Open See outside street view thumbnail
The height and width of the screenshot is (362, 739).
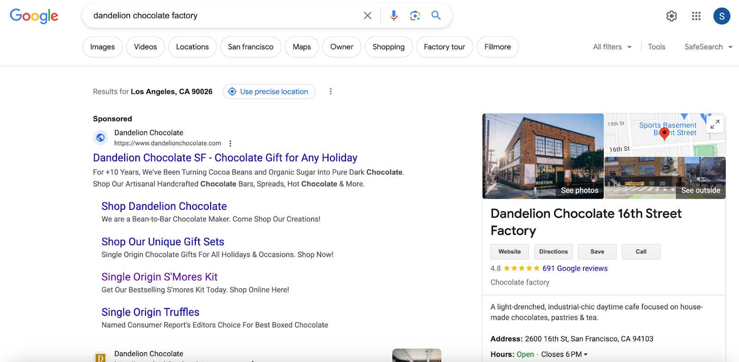click(x=665, y=178)
